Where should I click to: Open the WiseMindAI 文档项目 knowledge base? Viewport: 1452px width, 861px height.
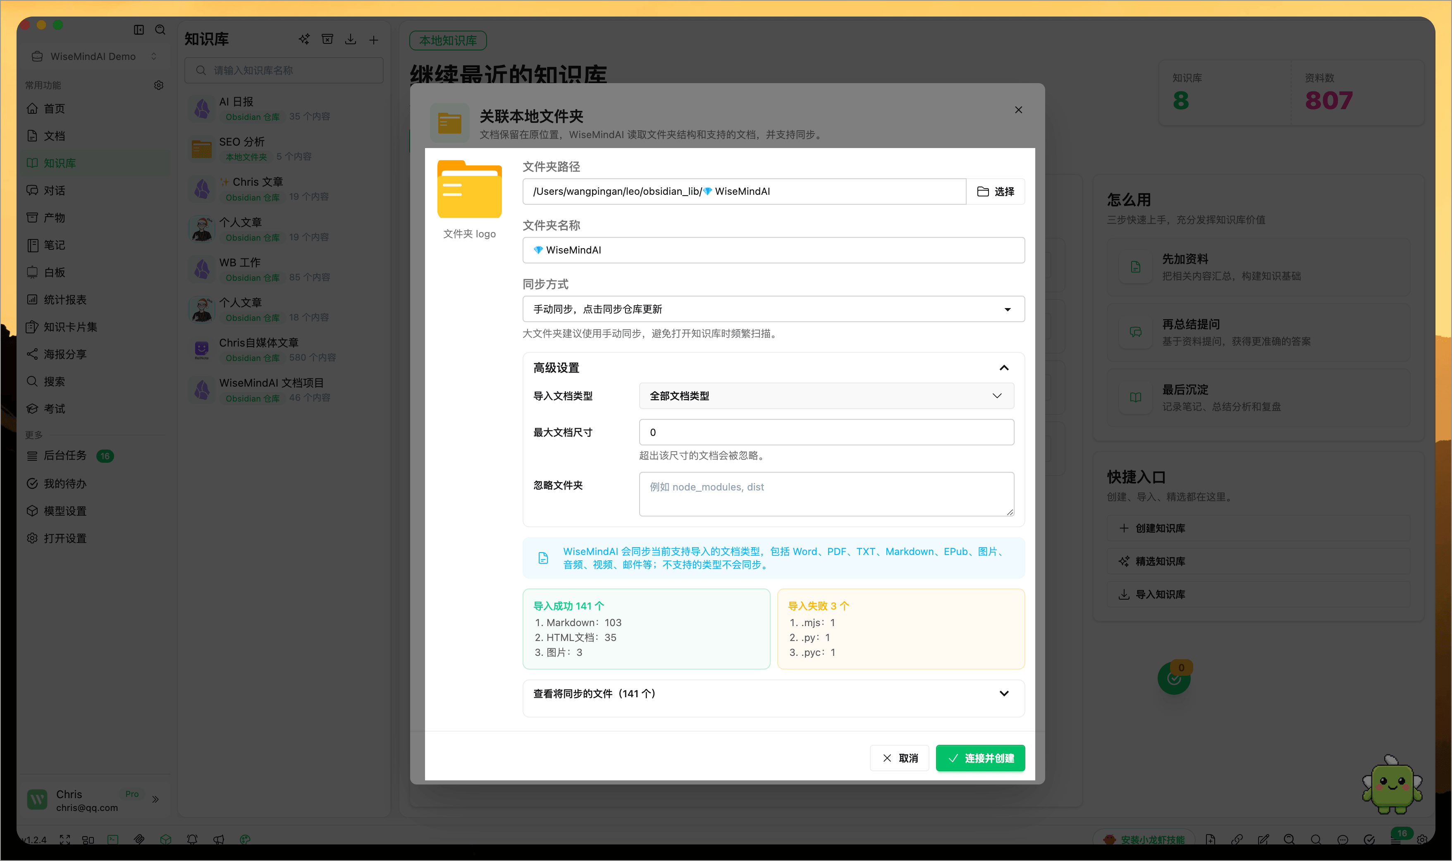[284, 390]
